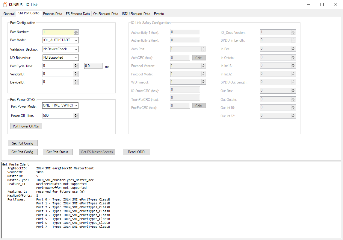The width and height of the screenshot is (343, 240).
Task: Decrease Port Cycle Time with down arrow
Action: (x=76, y=67)
